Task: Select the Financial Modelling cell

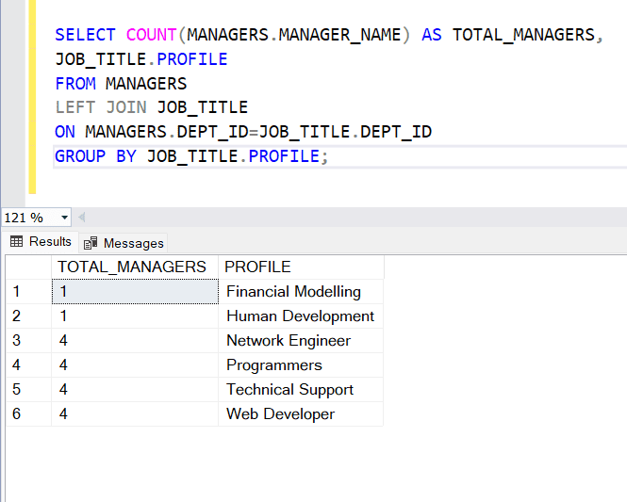Action: [x=301, y=292]
